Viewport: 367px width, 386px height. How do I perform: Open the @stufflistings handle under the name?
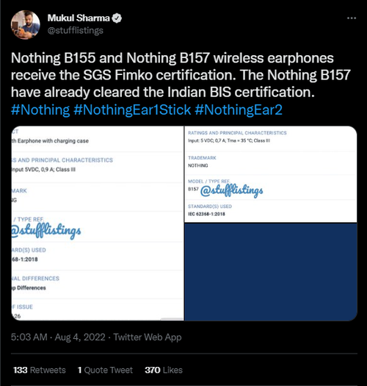75,31
